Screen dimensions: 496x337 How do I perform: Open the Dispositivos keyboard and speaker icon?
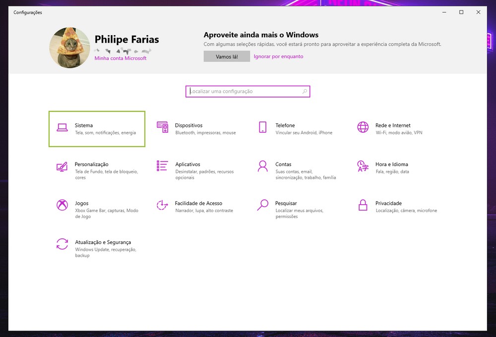coord(162,127)
